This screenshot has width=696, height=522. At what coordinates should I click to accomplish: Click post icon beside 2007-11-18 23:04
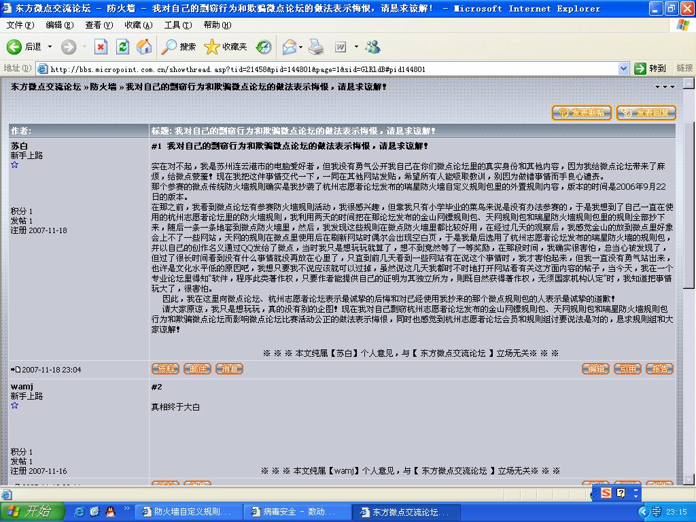point(16,369)
